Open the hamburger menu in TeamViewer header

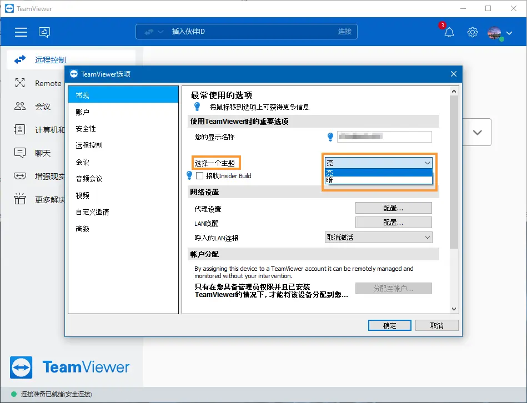21,32
